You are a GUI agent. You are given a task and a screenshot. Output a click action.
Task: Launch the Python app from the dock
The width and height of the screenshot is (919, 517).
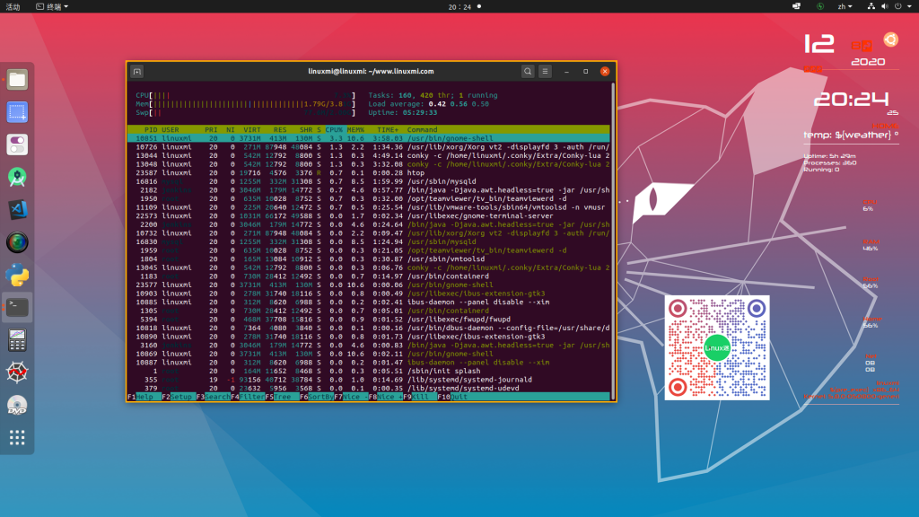(x=17, y=275)
